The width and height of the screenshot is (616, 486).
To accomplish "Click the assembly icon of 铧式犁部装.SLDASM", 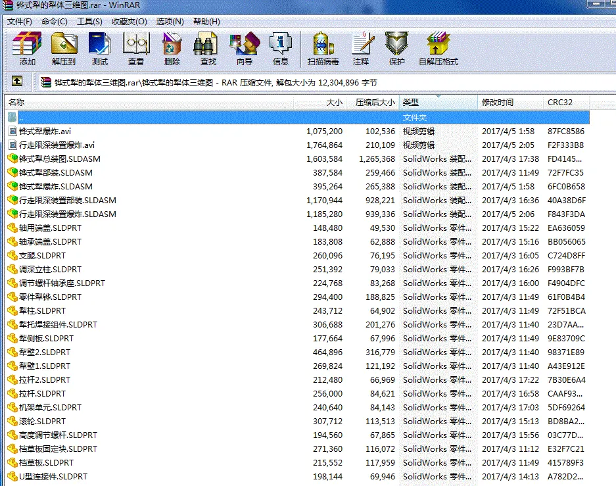I will tap(12, 172).
